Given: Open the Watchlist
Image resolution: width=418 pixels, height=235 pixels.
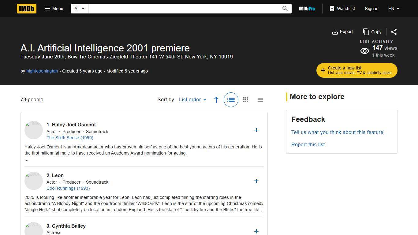Looking at the screenshot, I should [342, 9].
